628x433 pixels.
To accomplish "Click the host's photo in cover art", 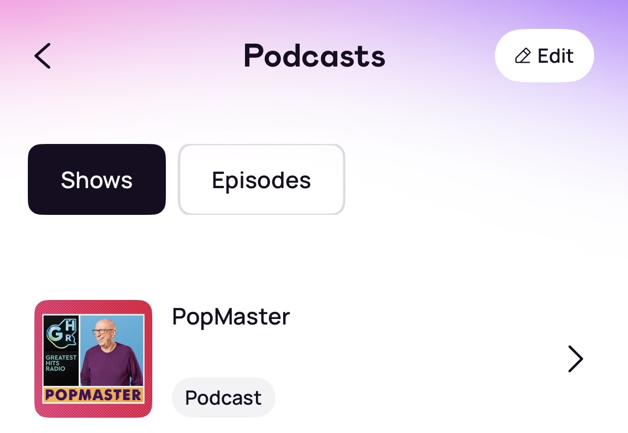I will click(x=112, y=351).
